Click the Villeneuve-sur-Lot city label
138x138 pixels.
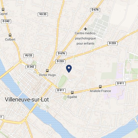click(x=27, y=100)
